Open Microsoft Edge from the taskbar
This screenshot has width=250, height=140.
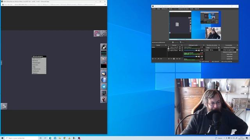pos(50,138)
